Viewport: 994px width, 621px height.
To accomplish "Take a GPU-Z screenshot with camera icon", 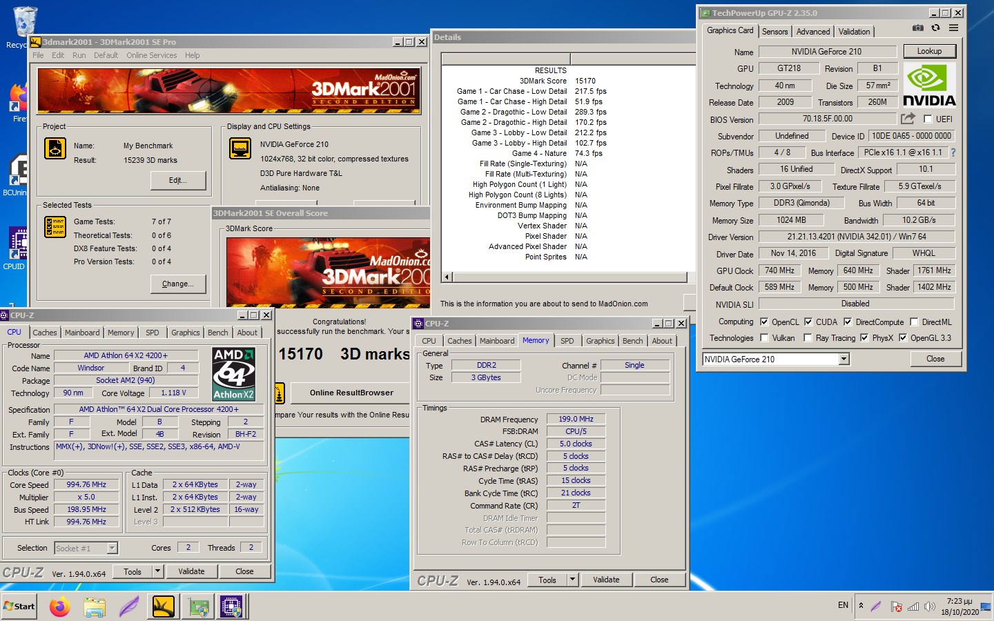I will 917,28.
